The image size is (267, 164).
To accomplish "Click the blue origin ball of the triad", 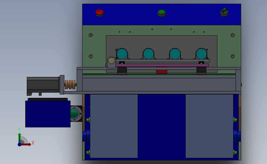I will (x=19, y=144).
